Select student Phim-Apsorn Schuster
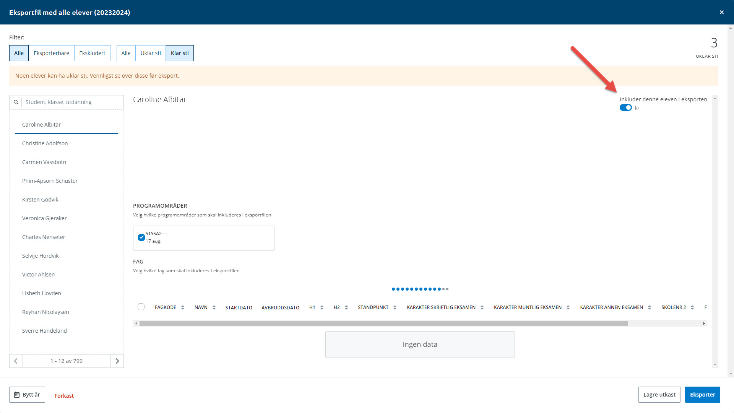This screenshot has width=734, height=413. 67,181
